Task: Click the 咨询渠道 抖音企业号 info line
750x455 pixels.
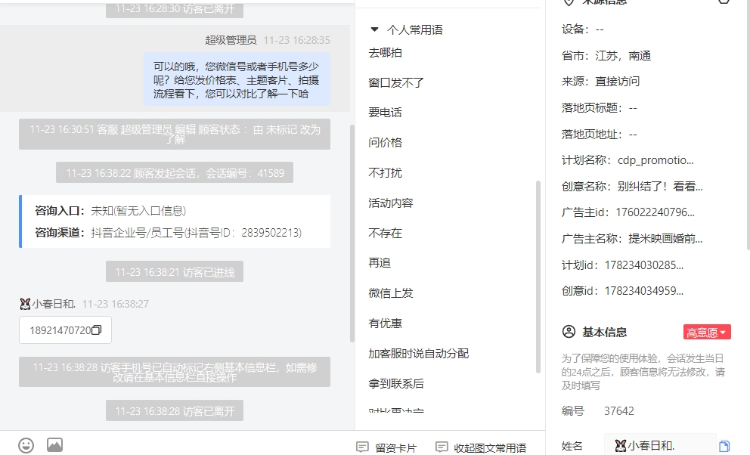Action: [168, 232]
